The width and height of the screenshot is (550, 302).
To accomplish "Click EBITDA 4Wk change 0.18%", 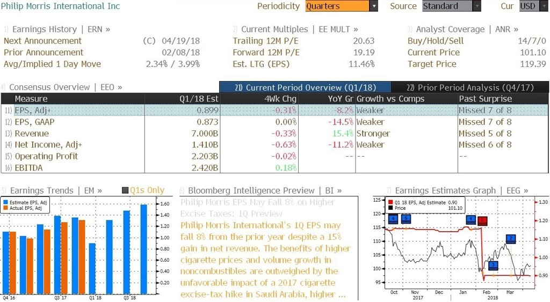I will pos(286,168).
